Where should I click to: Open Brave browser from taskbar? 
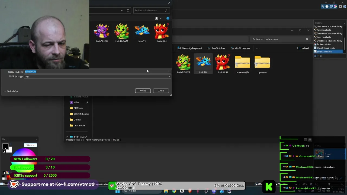[x=190, y=191]
